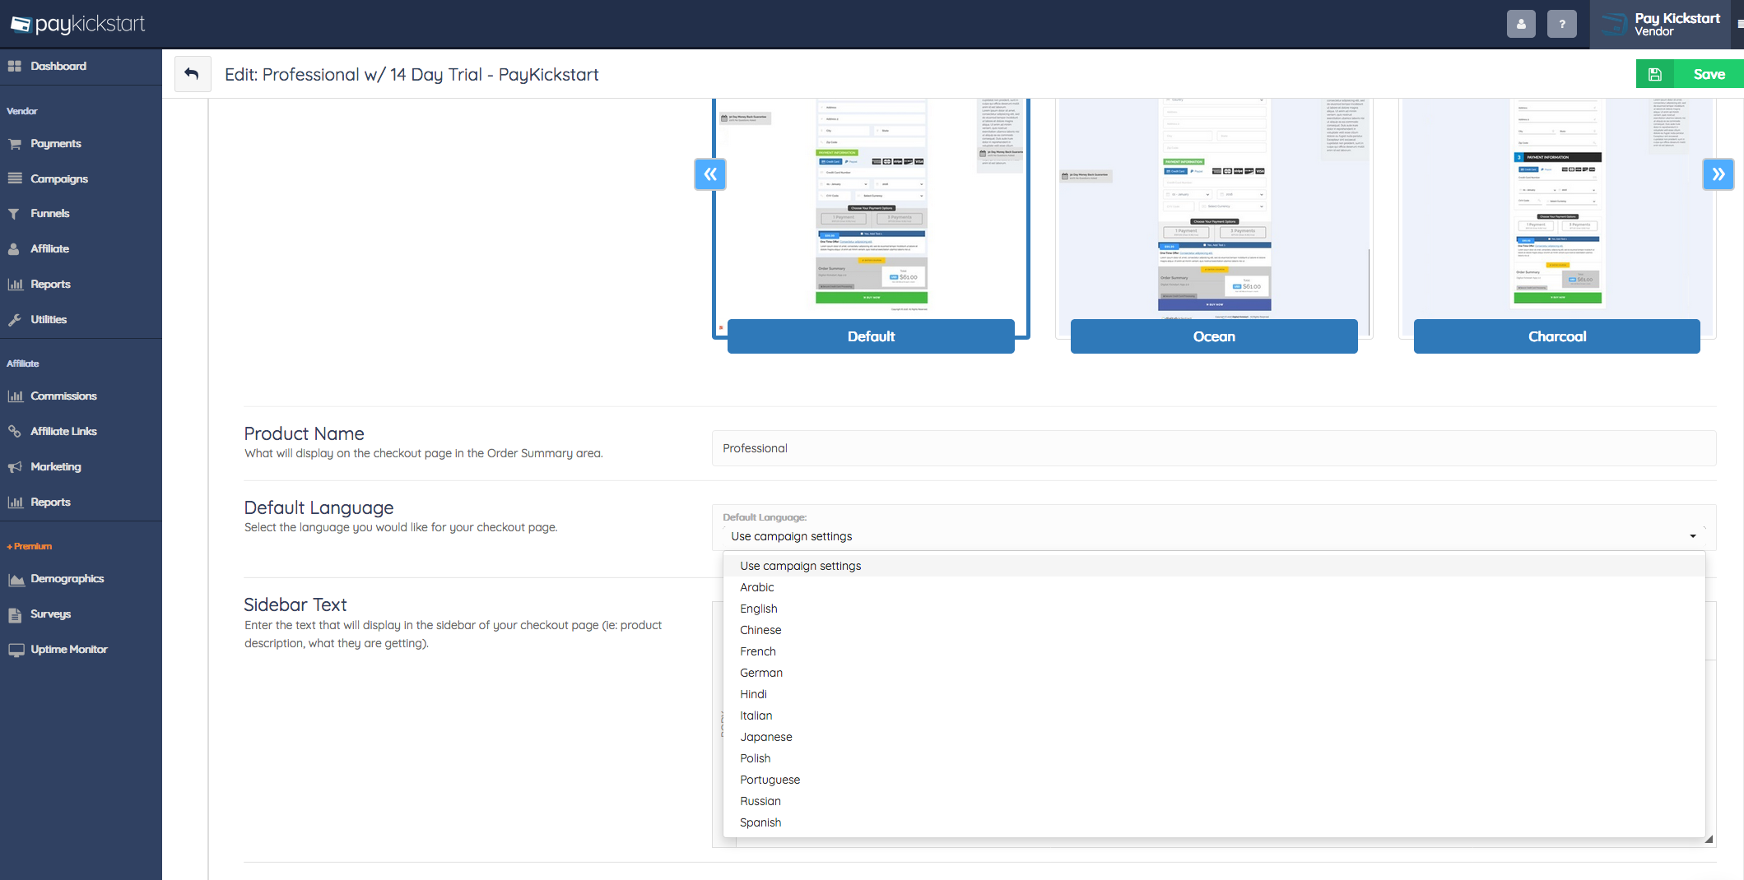Choose French from language list

pos(1214,651)
